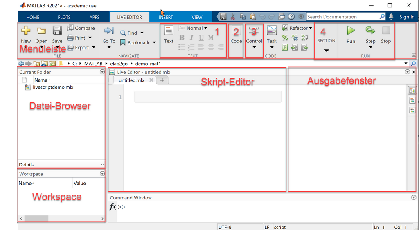Run the live script
419x230 pixels.
pos(351,34)
